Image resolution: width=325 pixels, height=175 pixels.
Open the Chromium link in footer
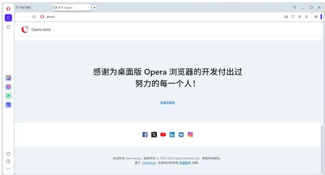pos(149,163)
